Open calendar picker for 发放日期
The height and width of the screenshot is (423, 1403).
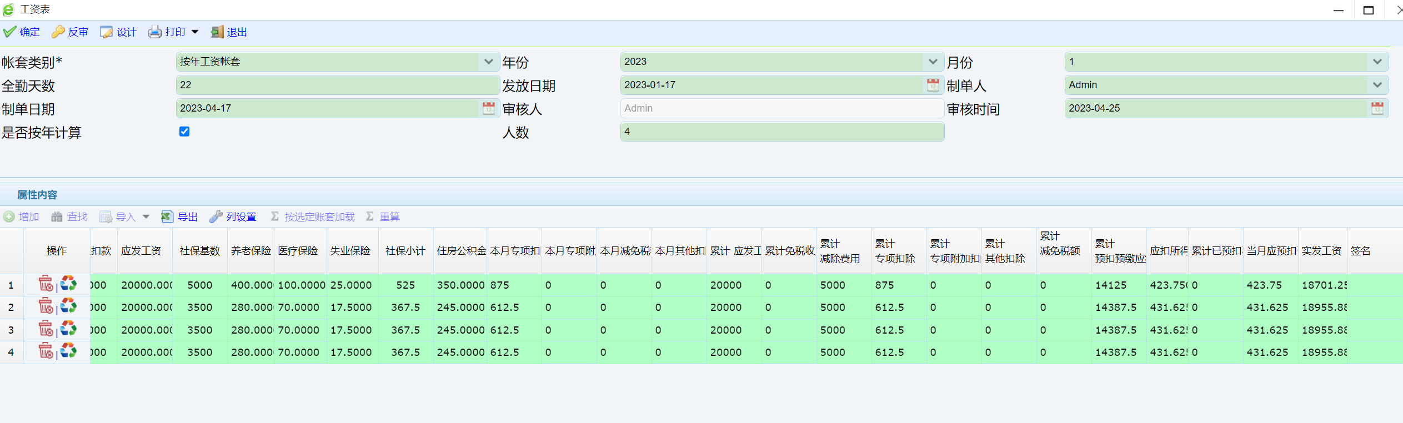(933, 85)
